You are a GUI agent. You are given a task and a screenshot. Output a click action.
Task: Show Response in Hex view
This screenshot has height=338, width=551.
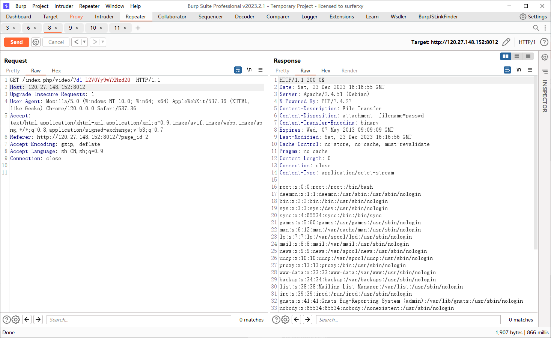[x=326, y=71]
